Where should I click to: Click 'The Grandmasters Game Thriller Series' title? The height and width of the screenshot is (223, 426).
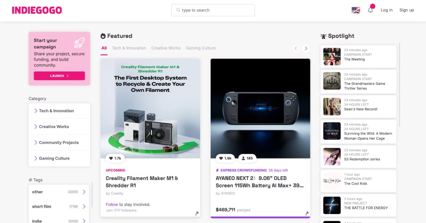click(364, 86)
